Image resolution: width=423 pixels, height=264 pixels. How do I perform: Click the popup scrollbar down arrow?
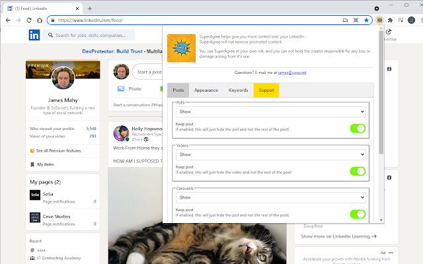point(381,220)
